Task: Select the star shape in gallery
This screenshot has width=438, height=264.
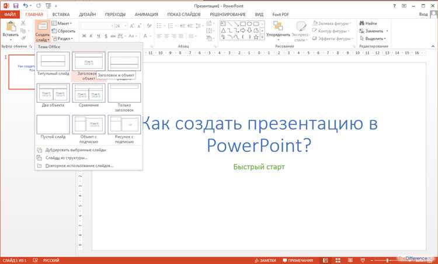Action: pyautogui.click(x=256, y=37)
